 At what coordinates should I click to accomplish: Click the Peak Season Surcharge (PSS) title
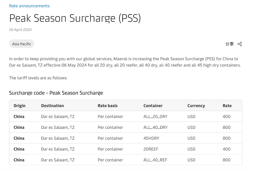click(75, 18)
